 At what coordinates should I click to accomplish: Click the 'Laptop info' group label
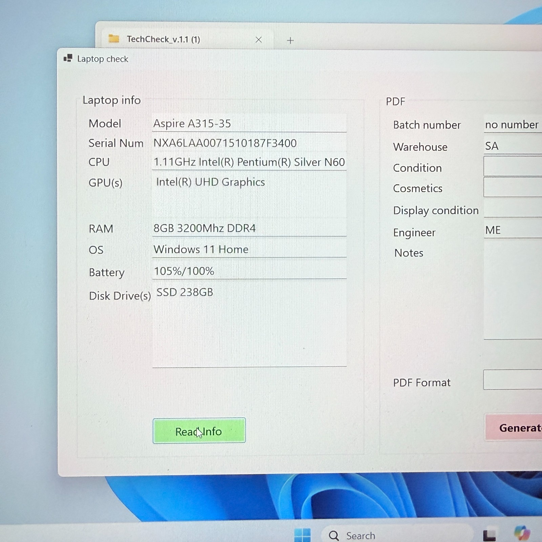tap(111, 100)
